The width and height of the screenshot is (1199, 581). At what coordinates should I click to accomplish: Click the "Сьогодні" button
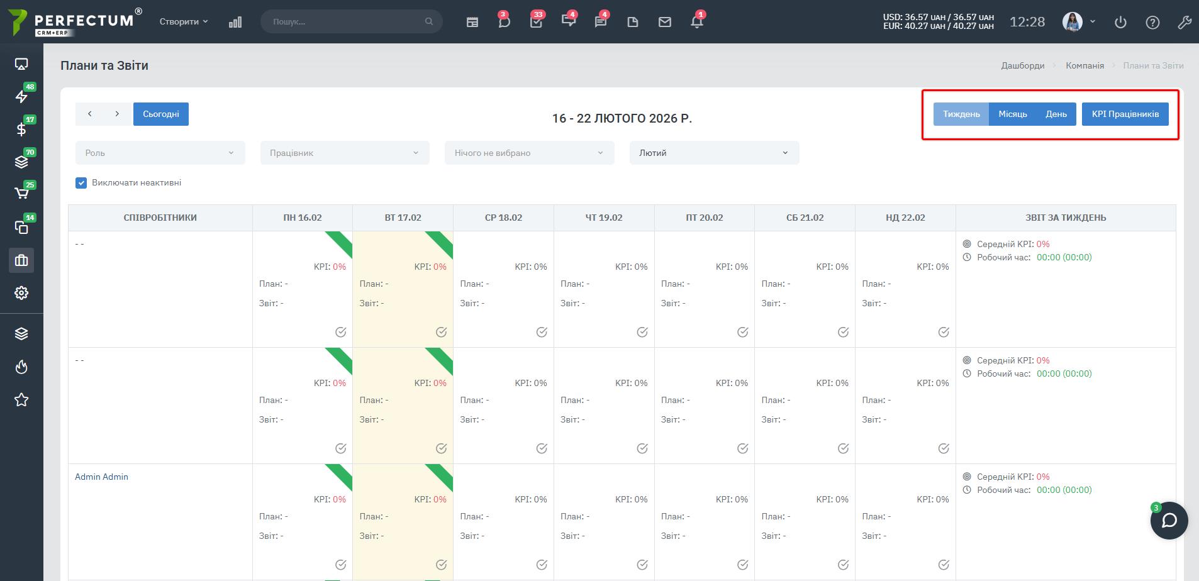click(161, 114)
